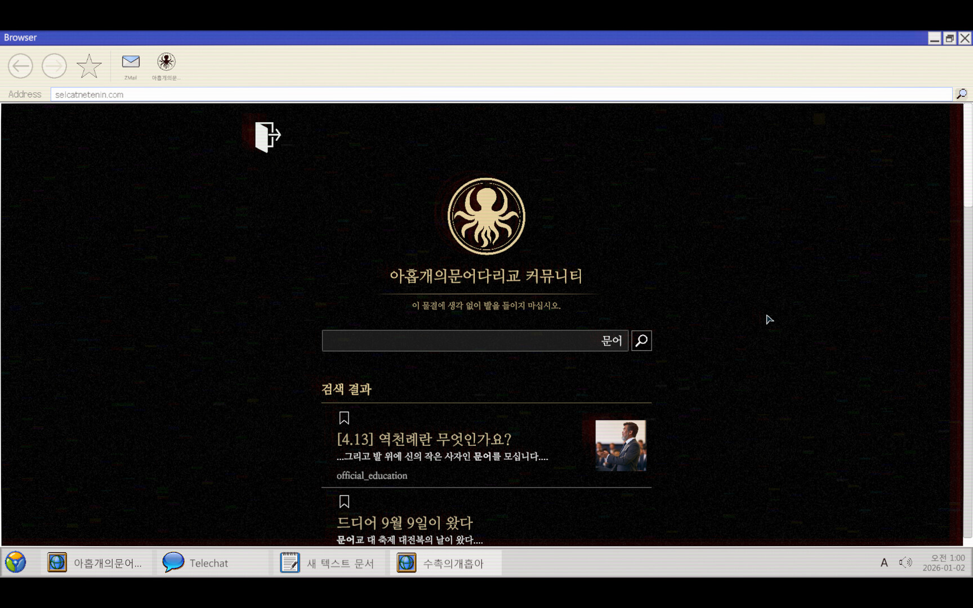Restore down the Browser window
The width and height of the screenshot is (973, 608).
[x=950, y=38]
